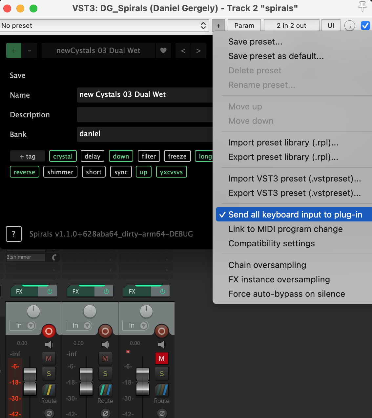Solo the second mixer track
This screenshot has width=372, height=418.
pos(105,373)
